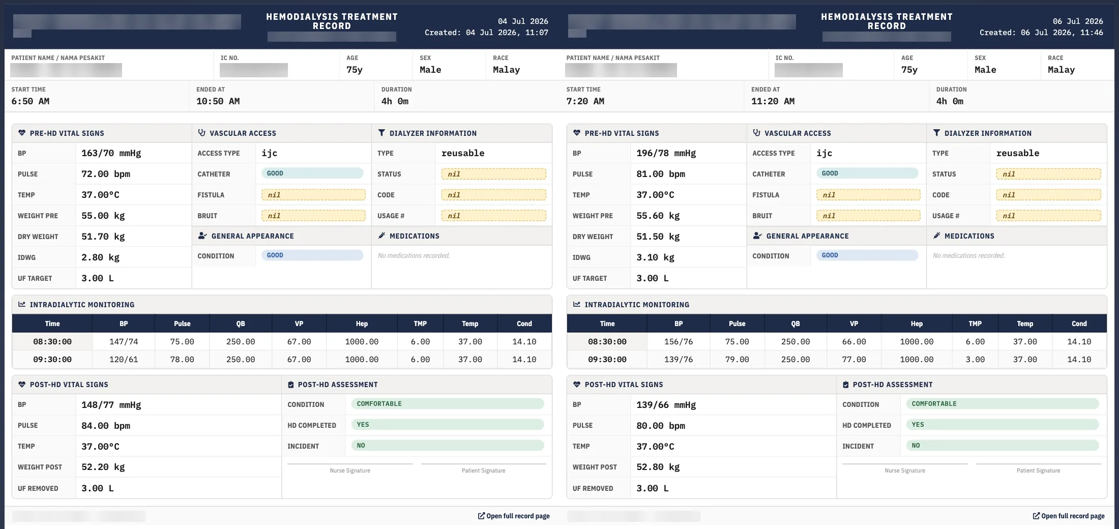Select post-HD BP 139/66 mmHg
This screenshot has width=1119, height=529.
point(666,405)
